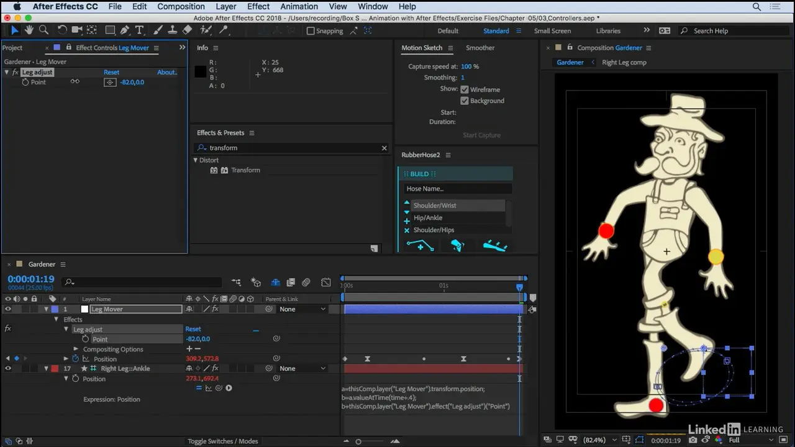Collapse the Leg Mover layer twirl arrow
This screenshot has width=795, height=447.
coord(46,309)
